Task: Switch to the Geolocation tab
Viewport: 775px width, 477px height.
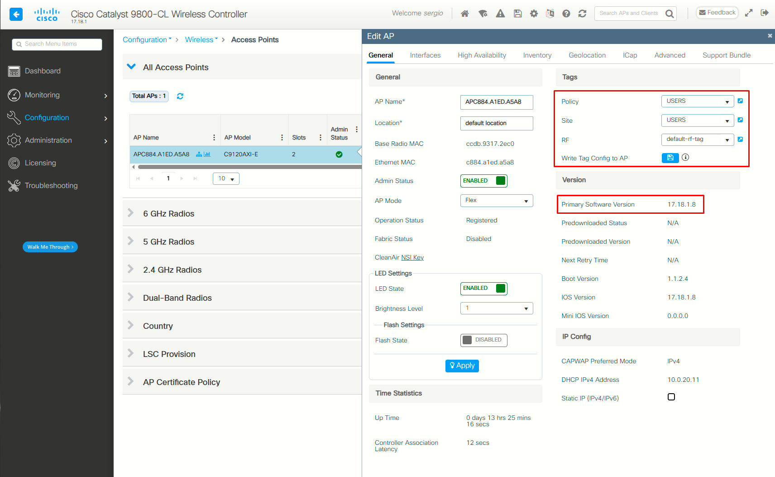Action: tap(587, 55)
